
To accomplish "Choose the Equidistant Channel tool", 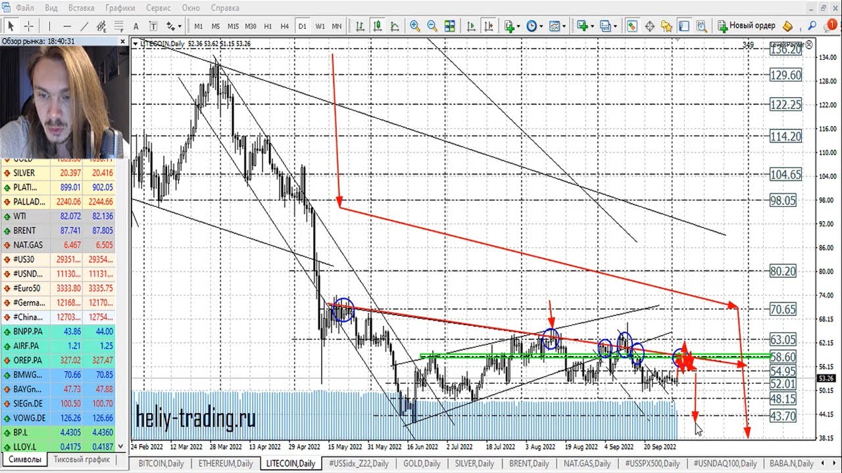I will pyautogui.click(x=101, y=26).
